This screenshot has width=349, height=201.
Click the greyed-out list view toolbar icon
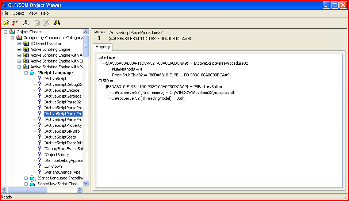(37, 23)
